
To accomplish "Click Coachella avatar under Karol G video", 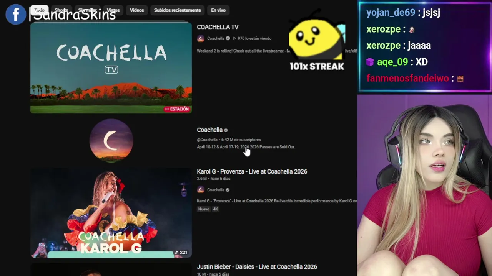I will pos(201,190).
